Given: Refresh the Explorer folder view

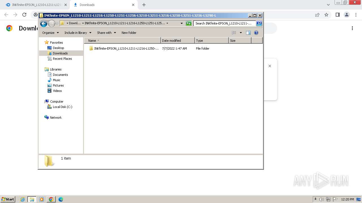Looking at the screenshot, I should click(x=189, y=23).
